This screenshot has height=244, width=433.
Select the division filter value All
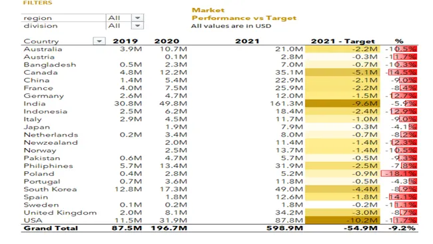point(114,26)
